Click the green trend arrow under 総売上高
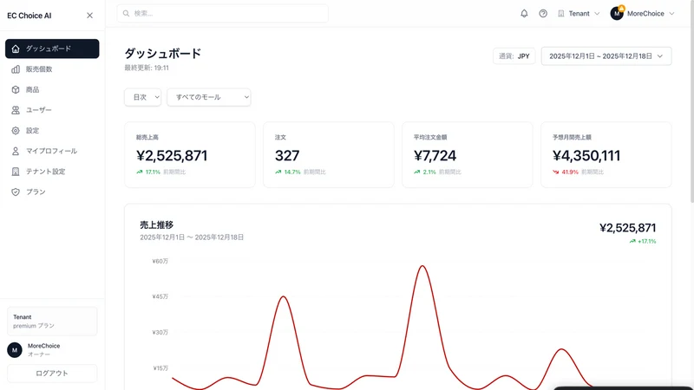Image resolution: width=694 pixels, height=390 pixels. tap(140, 172)
